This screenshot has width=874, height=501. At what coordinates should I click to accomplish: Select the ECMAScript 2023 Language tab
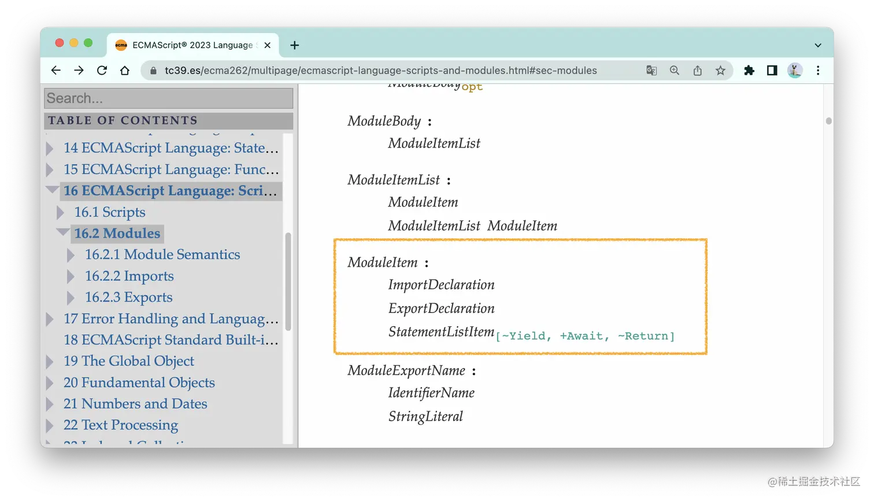pos(193,45)
